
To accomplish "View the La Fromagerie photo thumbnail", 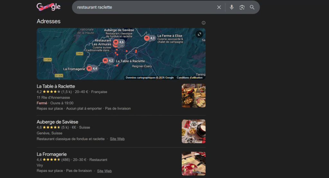I will pyautogui.click(x=194, y=164).
